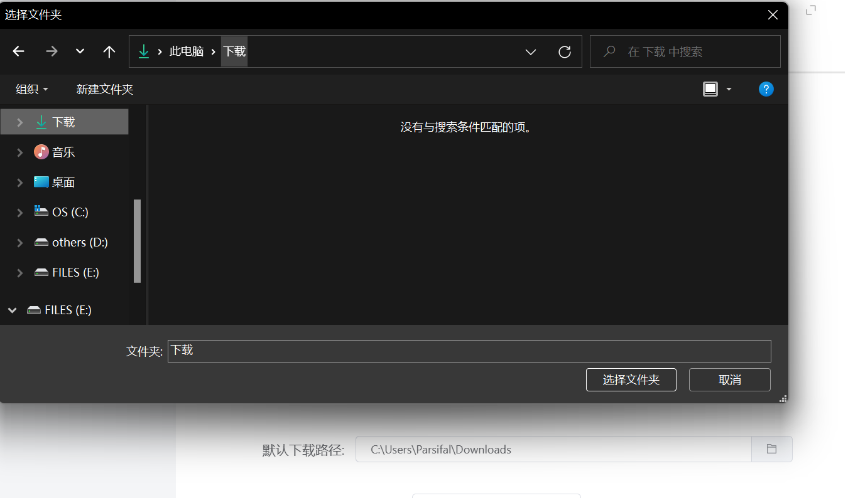The height and width of the screenshot is (498, 848).
Task: Open help via question mark icon
Action: click(x=766, y=88)
